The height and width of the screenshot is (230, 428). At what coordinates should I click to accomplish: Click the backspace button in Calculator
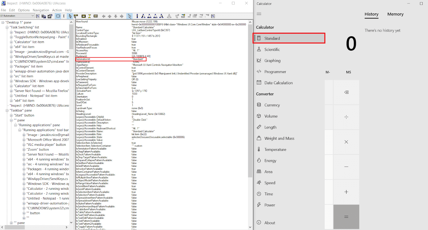tap(346, 92)
